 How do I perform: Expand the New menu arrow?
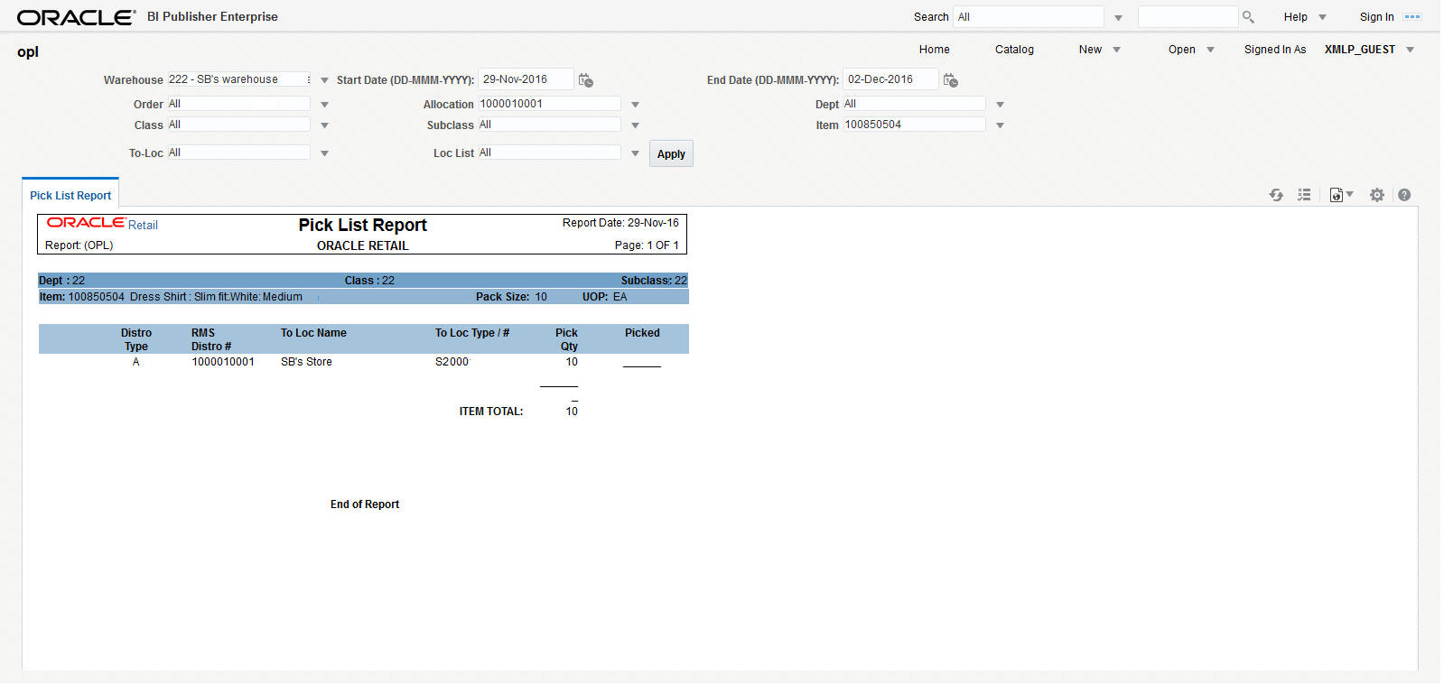pyautogui.click(x=1116, y=50)
